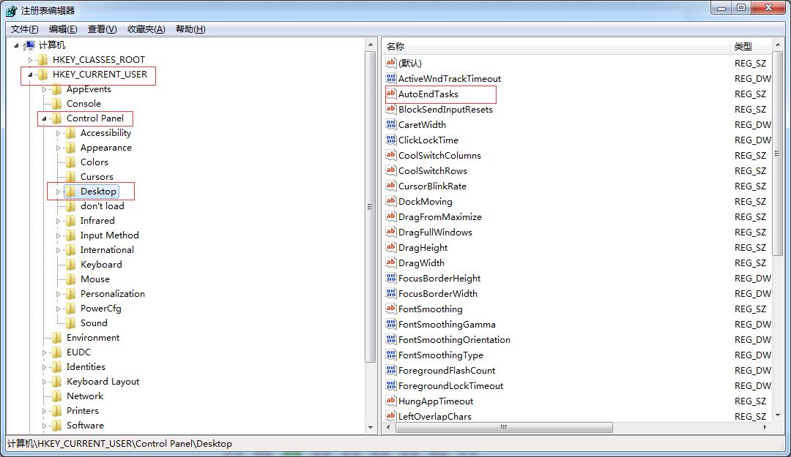Collapse the Control Panel tree node
The height and width of the screenshot is (457, 791).
(x=44, y=118)
